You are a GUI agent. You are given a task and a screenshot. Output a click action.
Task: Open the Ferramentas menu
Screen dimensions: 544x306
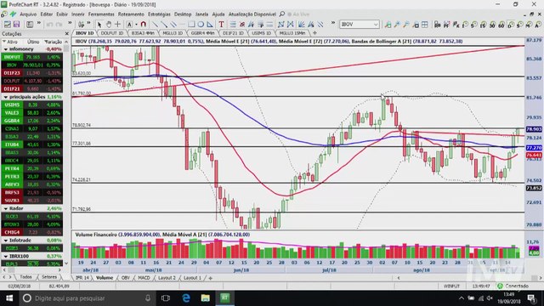click(x=101, y=14)
